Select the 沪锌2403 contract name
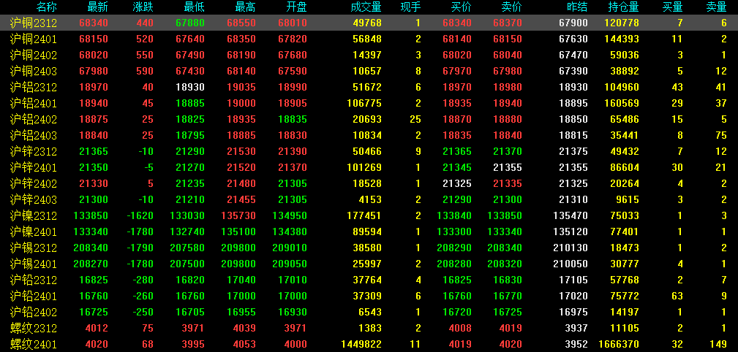 (x=34, y=199)
